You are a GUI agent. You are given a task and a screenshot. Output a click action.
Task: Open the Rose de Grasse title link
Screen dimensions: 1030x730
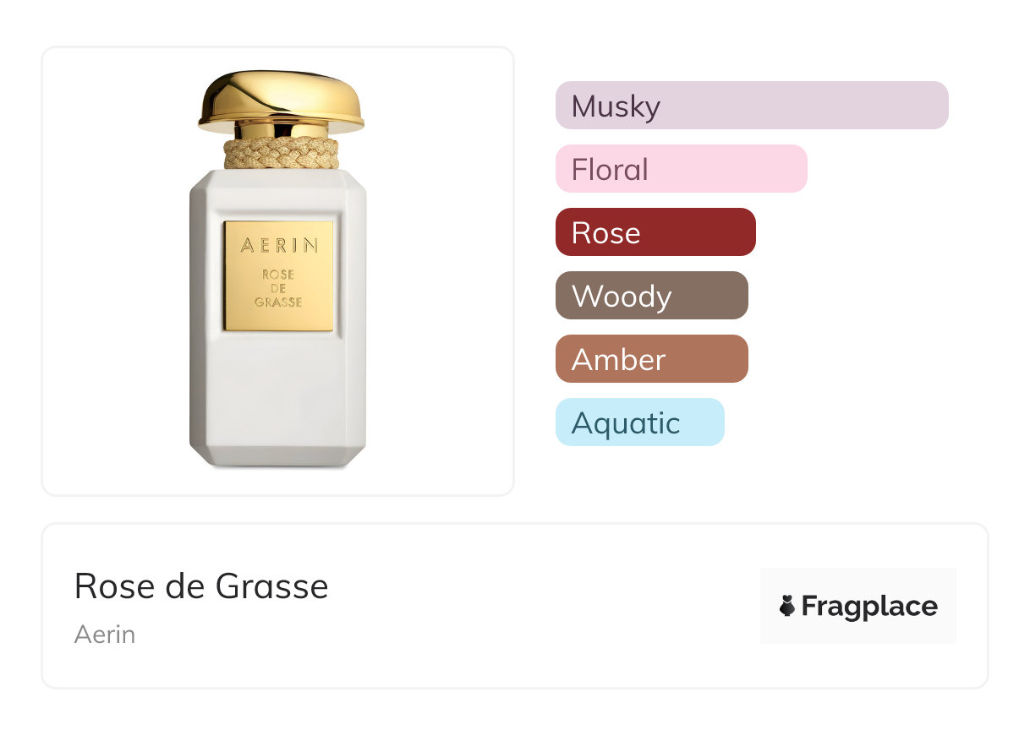pyautogui.click(x=201, y=586)
